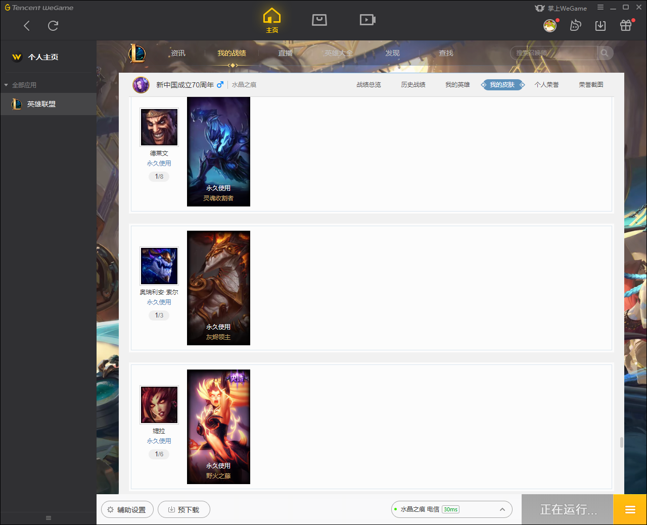Screen dimensions: 647x525
Task: Click the 1/6 skin count badge
Action: 159,454
